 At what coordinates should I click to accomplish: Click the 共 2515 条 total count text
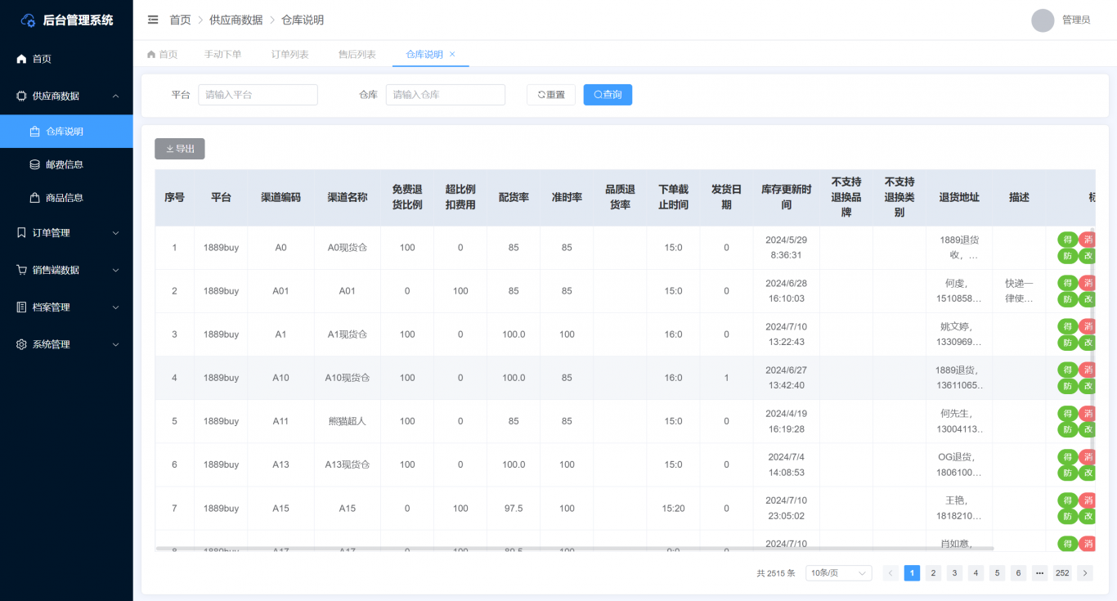tap(776, 574)
